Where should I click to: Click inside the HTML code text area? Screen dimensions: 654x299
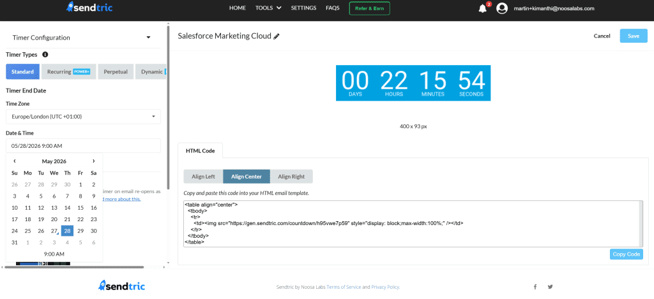(x=411, y=224)
